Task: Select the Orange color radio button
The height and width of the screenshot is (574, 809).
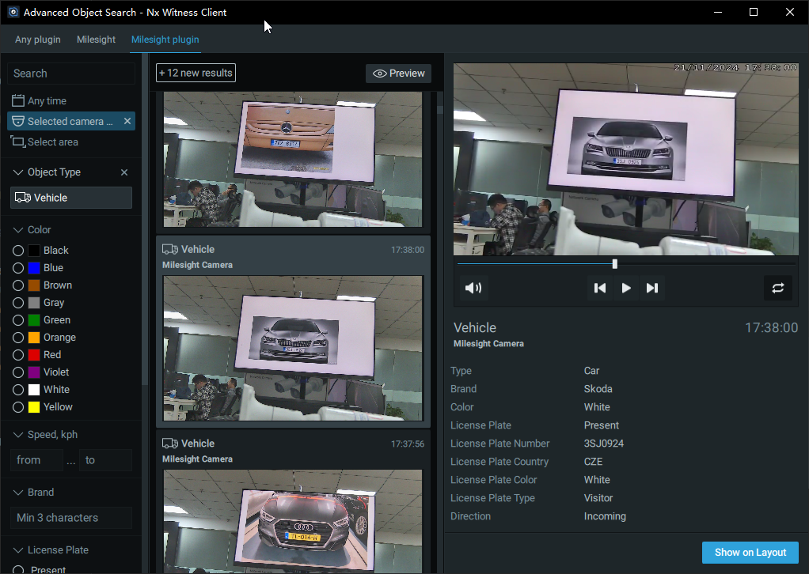Action: point(18,338)
